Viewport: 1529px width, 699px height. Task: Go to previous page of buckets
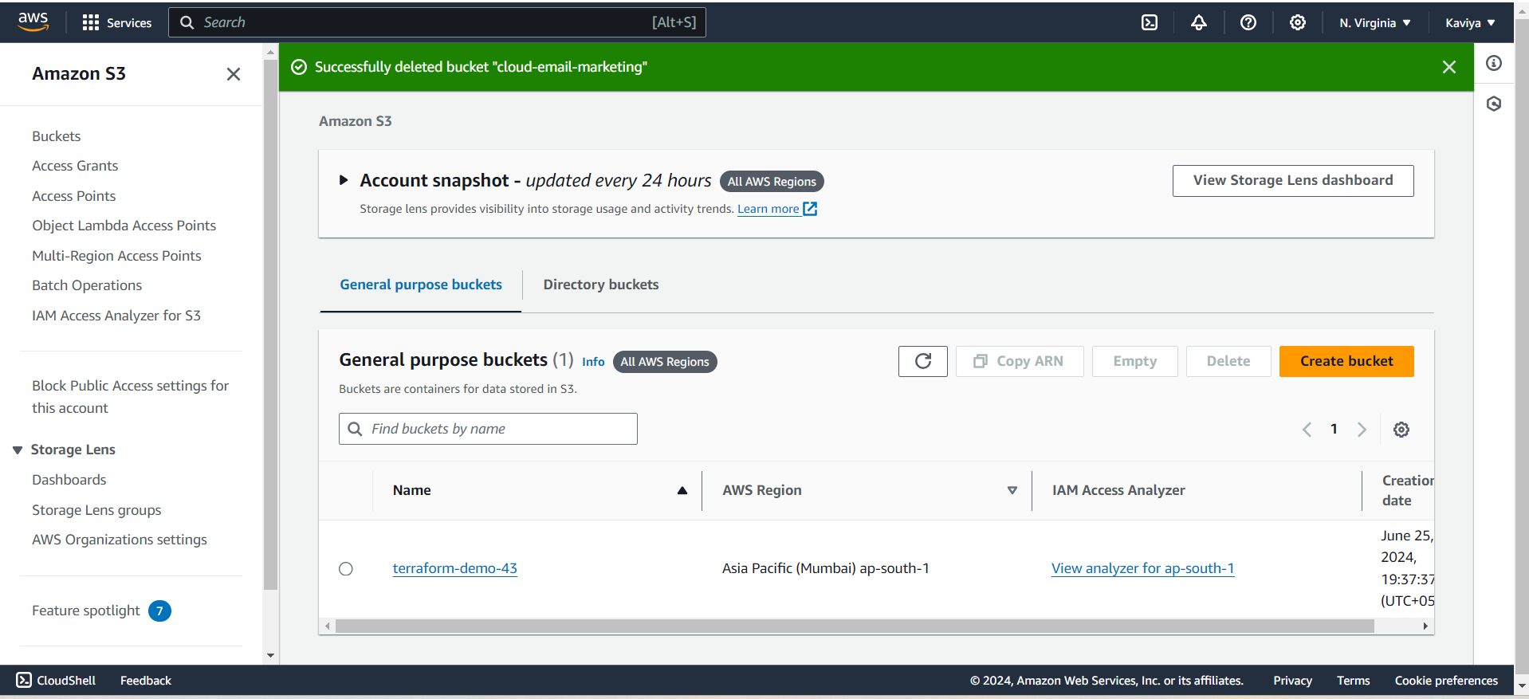[x=1307, y=430]
